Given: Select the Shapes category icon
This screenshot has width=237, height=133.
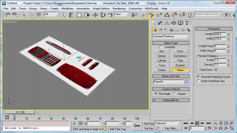Looking at the screenshot, I should (x=160, y=30).
